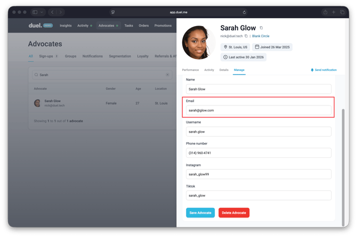Go to Tasks in top navigation

point(128,26)
